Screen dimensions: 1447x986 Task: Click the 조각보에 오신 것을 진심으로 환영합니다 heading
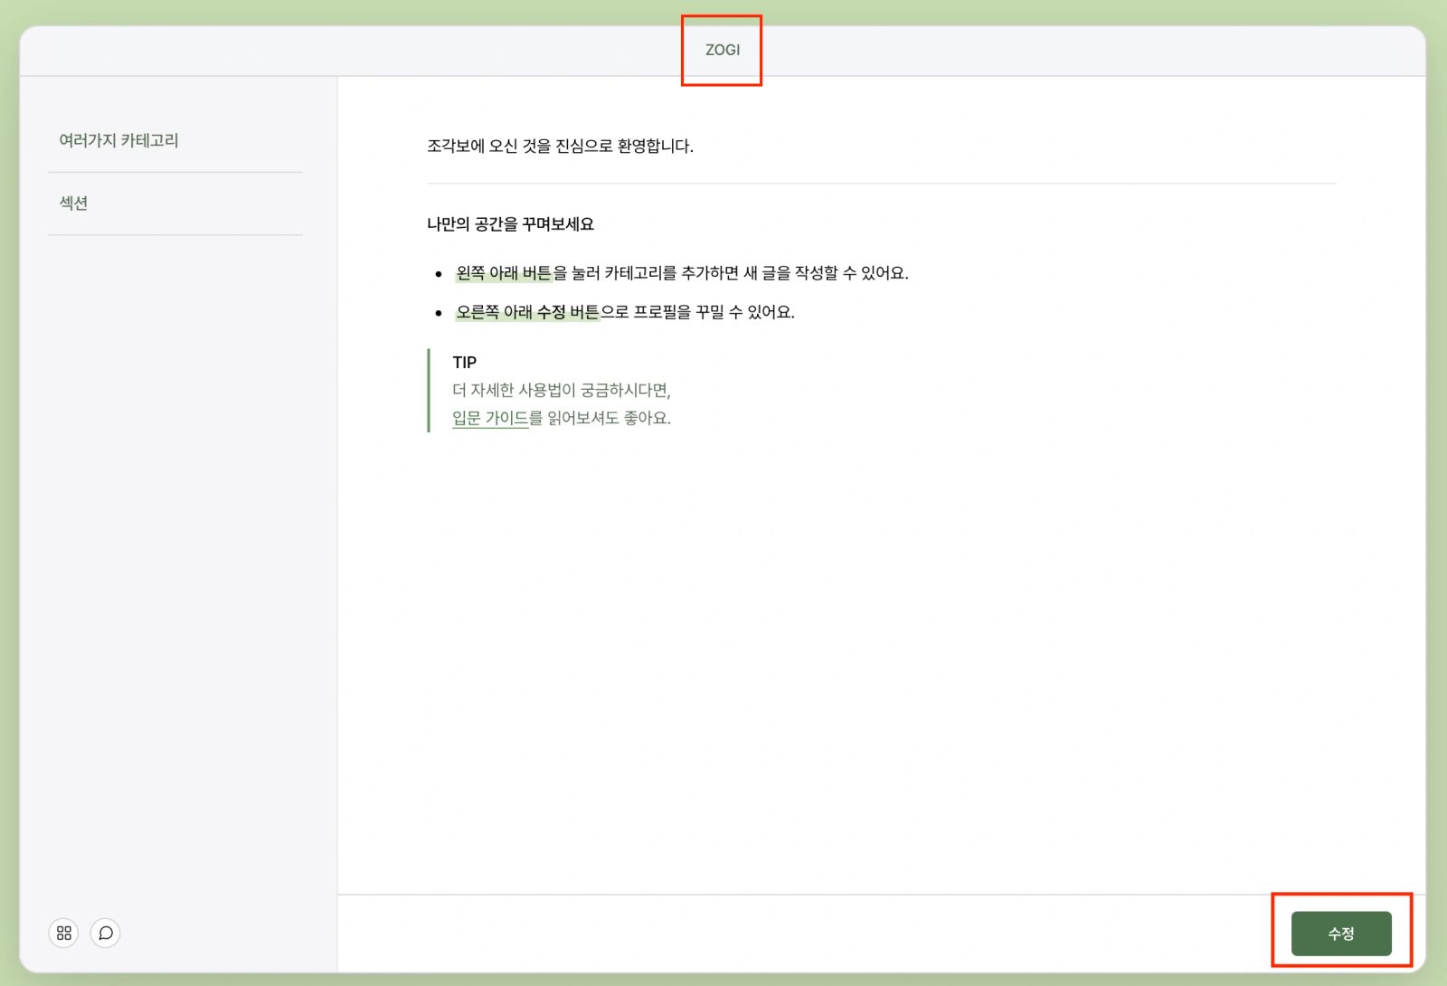(560, 146)
